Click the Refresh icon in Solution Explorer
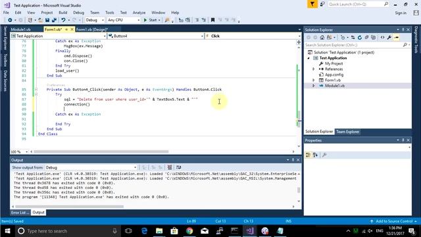421x237 pixels. tap(360, 38)
